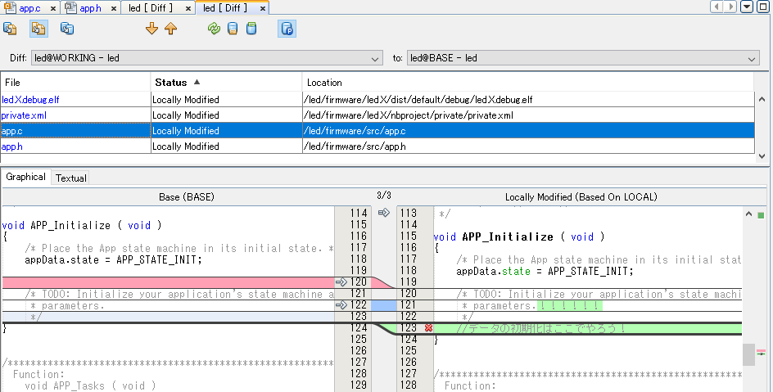Open the document list dropdown arrow at top right

point(748,7)
